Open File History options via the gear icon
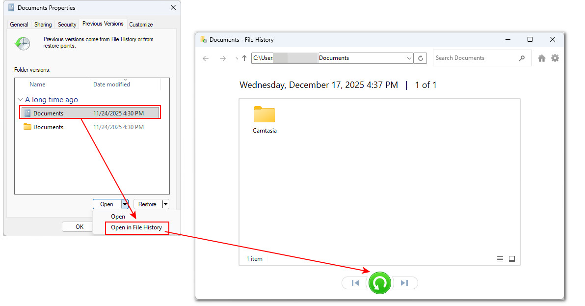Screen dimensions: 585x306 [555, 58]
